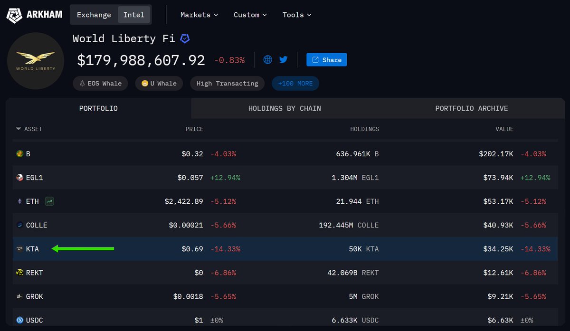Sort by the Value column header
The width and height of the screenshot is (570, 331).
click(x=504, y=129)
